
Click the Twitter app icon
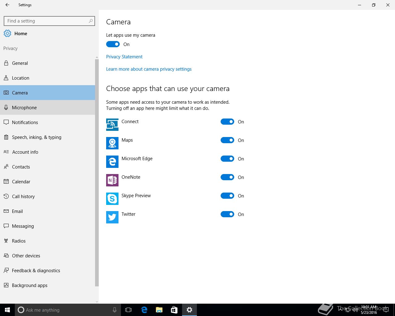112,217
